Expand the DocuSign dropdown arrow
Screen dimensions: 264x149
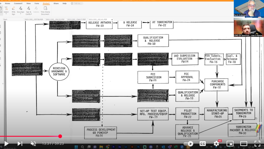[x=21, y=14]
